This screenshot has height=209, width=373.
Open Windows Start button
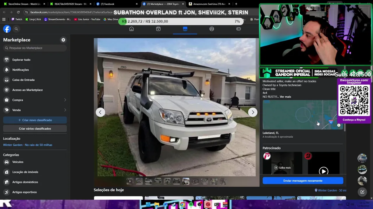(x=148, y=205)
